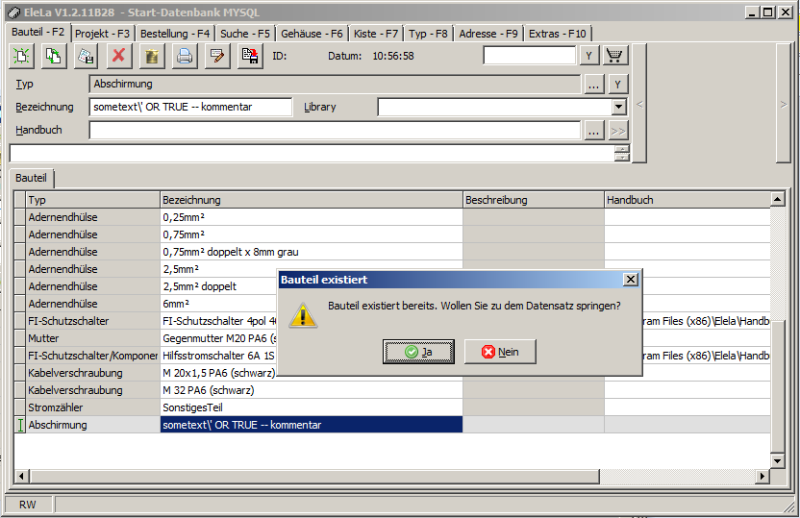Click the new component toolbar icon
This screenshot has width=800, height=518.
pyautogui.click(x=21, y=56)
